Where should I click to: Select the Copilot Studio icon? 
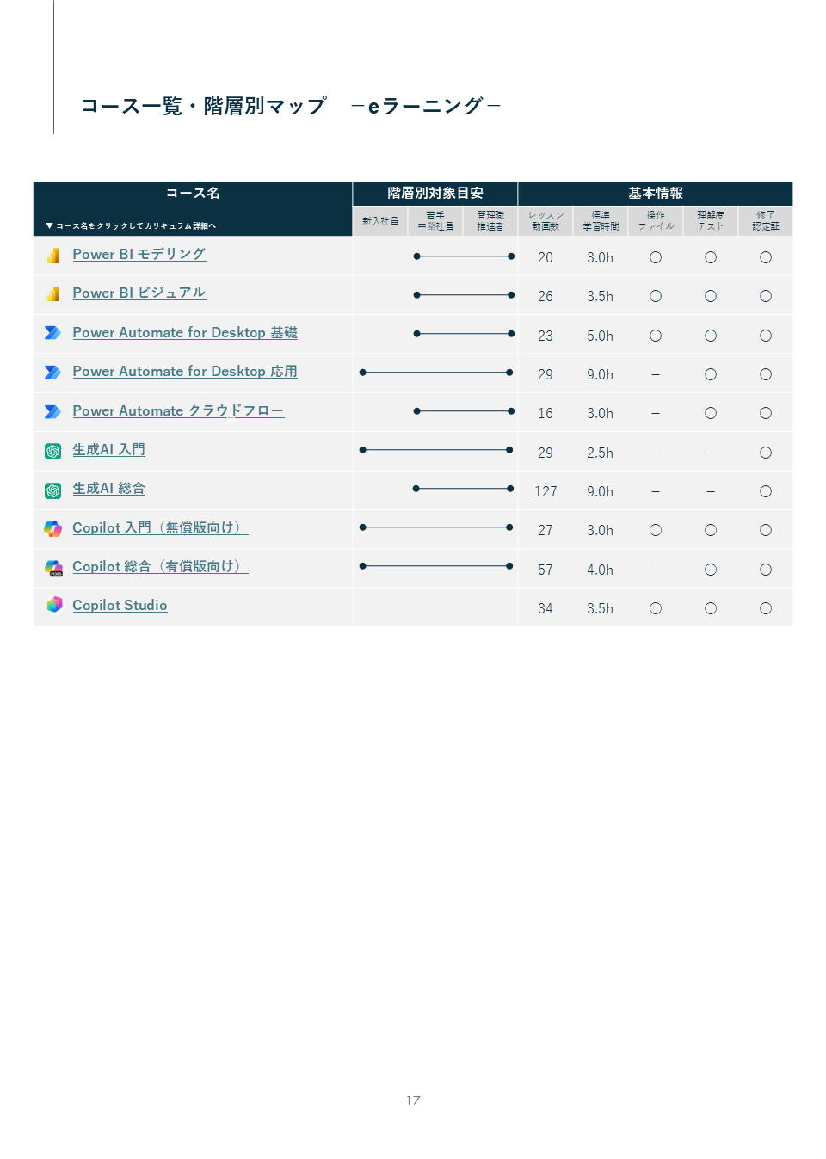(x=52, y=605)
